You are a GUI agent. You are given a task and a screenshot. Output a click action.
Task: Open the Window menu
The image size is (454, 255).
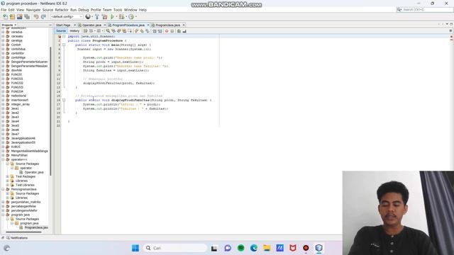(131, 10)
